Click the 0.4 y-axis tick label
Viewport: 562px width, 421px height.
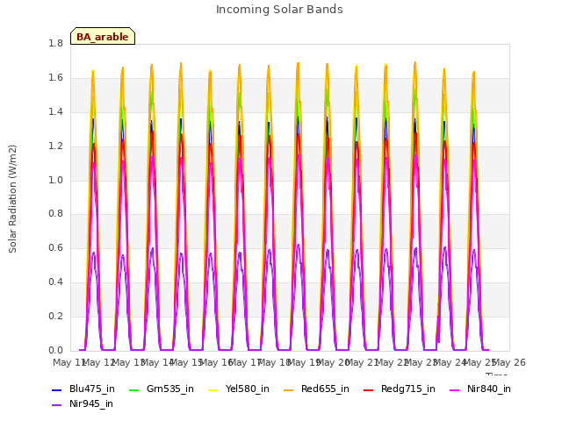[55, 282]
